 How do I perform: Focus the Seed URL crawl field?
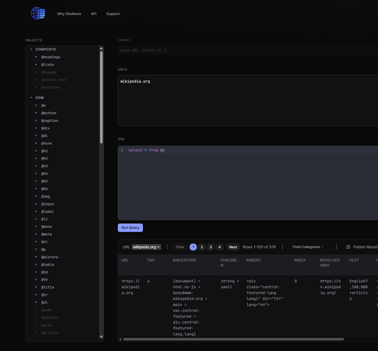(x=248, y=50)
